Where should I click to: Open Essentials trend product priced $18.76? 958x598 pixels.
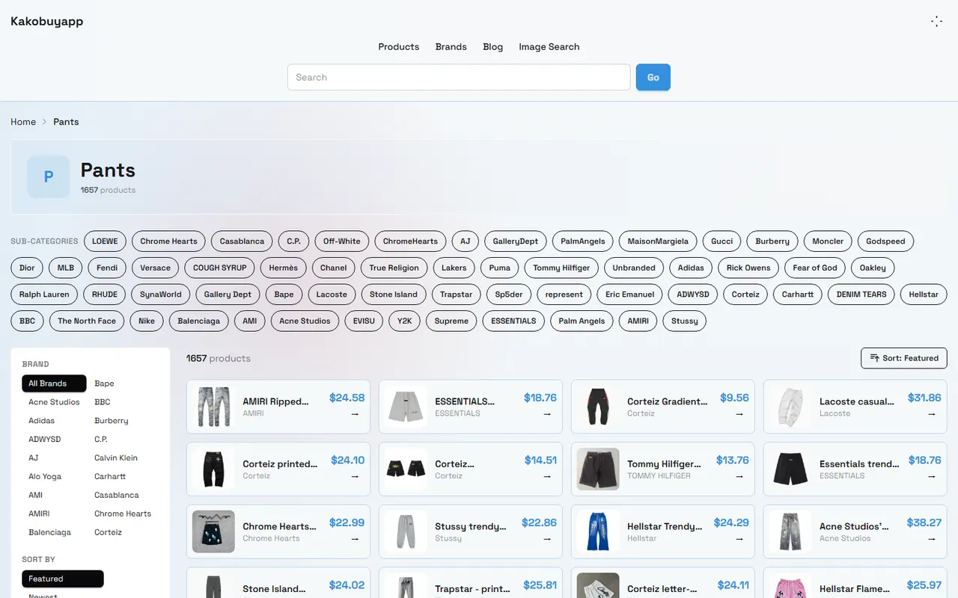[x=855, y=469]
